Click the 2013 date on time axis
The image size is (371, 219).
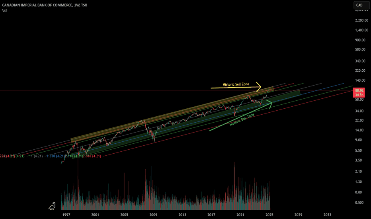point(182,215)
